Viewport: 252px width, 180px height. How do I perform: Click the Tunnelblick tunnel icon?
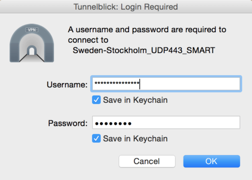[x=32, y=43]
